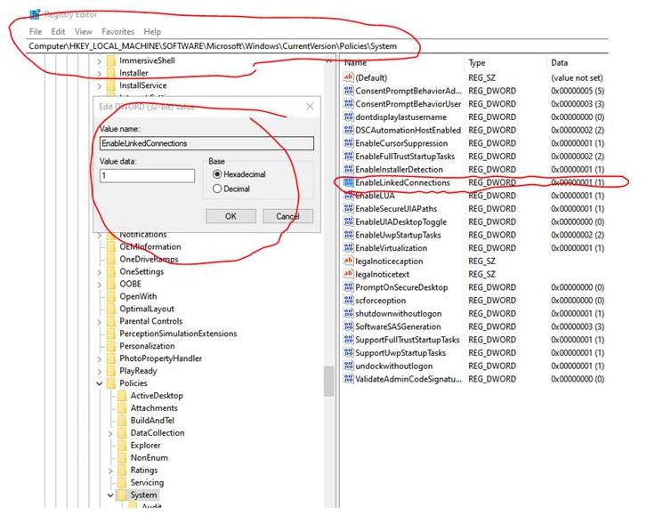This screenshot has height=515, width=647.
Task: Select the OptimalLayout key
Action: tap(147, 309)
